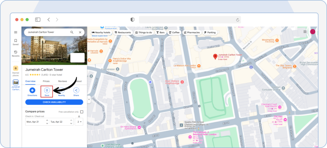
Task: Open Recents in the left sidebar
Action: pos(16,53)
